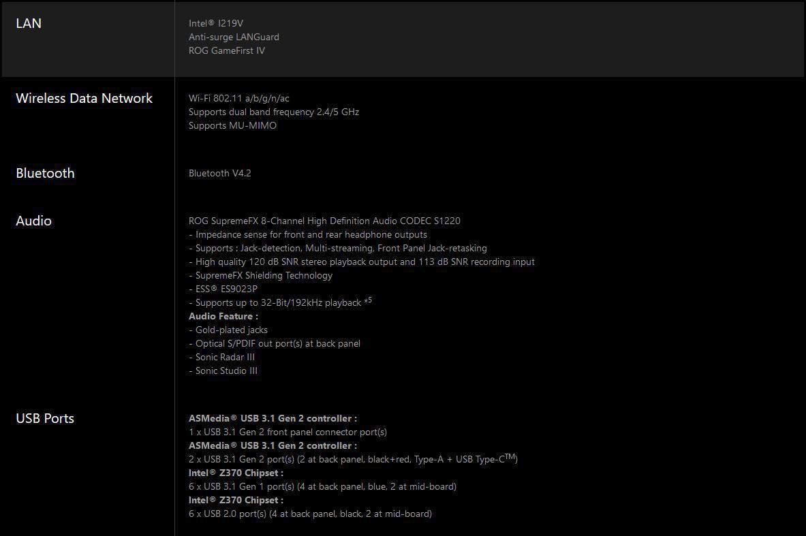Image resolution: width=806 pixels, height=536 pixels.
Task: Select the "ROG GameFirst IV" line
Action: [x=227, y=50]
